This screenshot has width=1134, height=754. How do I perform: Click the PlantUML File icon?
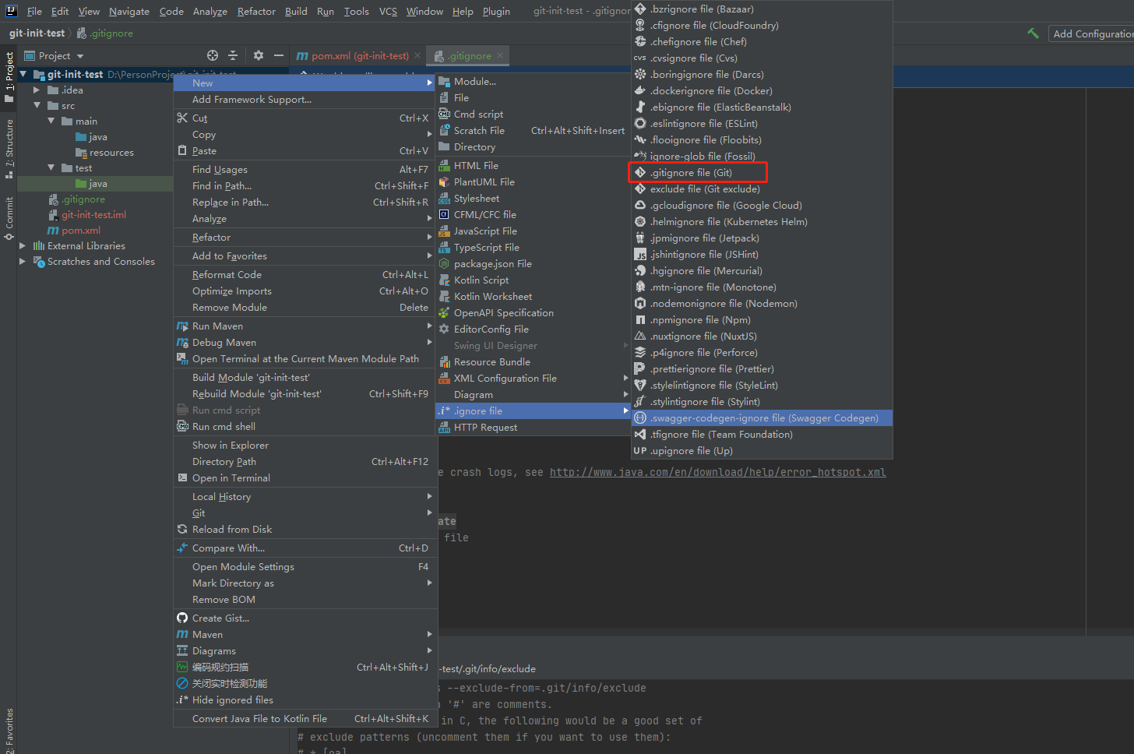(444, 181)
